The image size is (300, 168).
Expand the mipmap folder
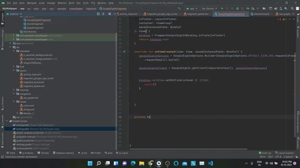(x=14, y=90)
